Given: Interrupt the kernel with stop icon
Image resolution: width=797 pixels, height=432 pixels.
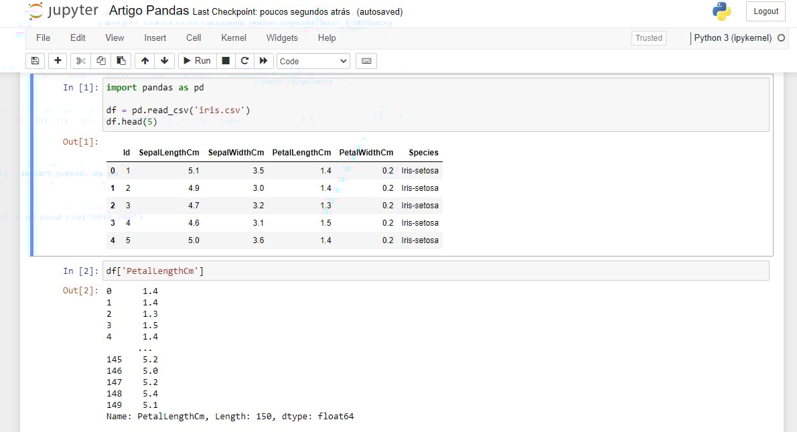Looking at the screenshot, I should click(226, 61).
